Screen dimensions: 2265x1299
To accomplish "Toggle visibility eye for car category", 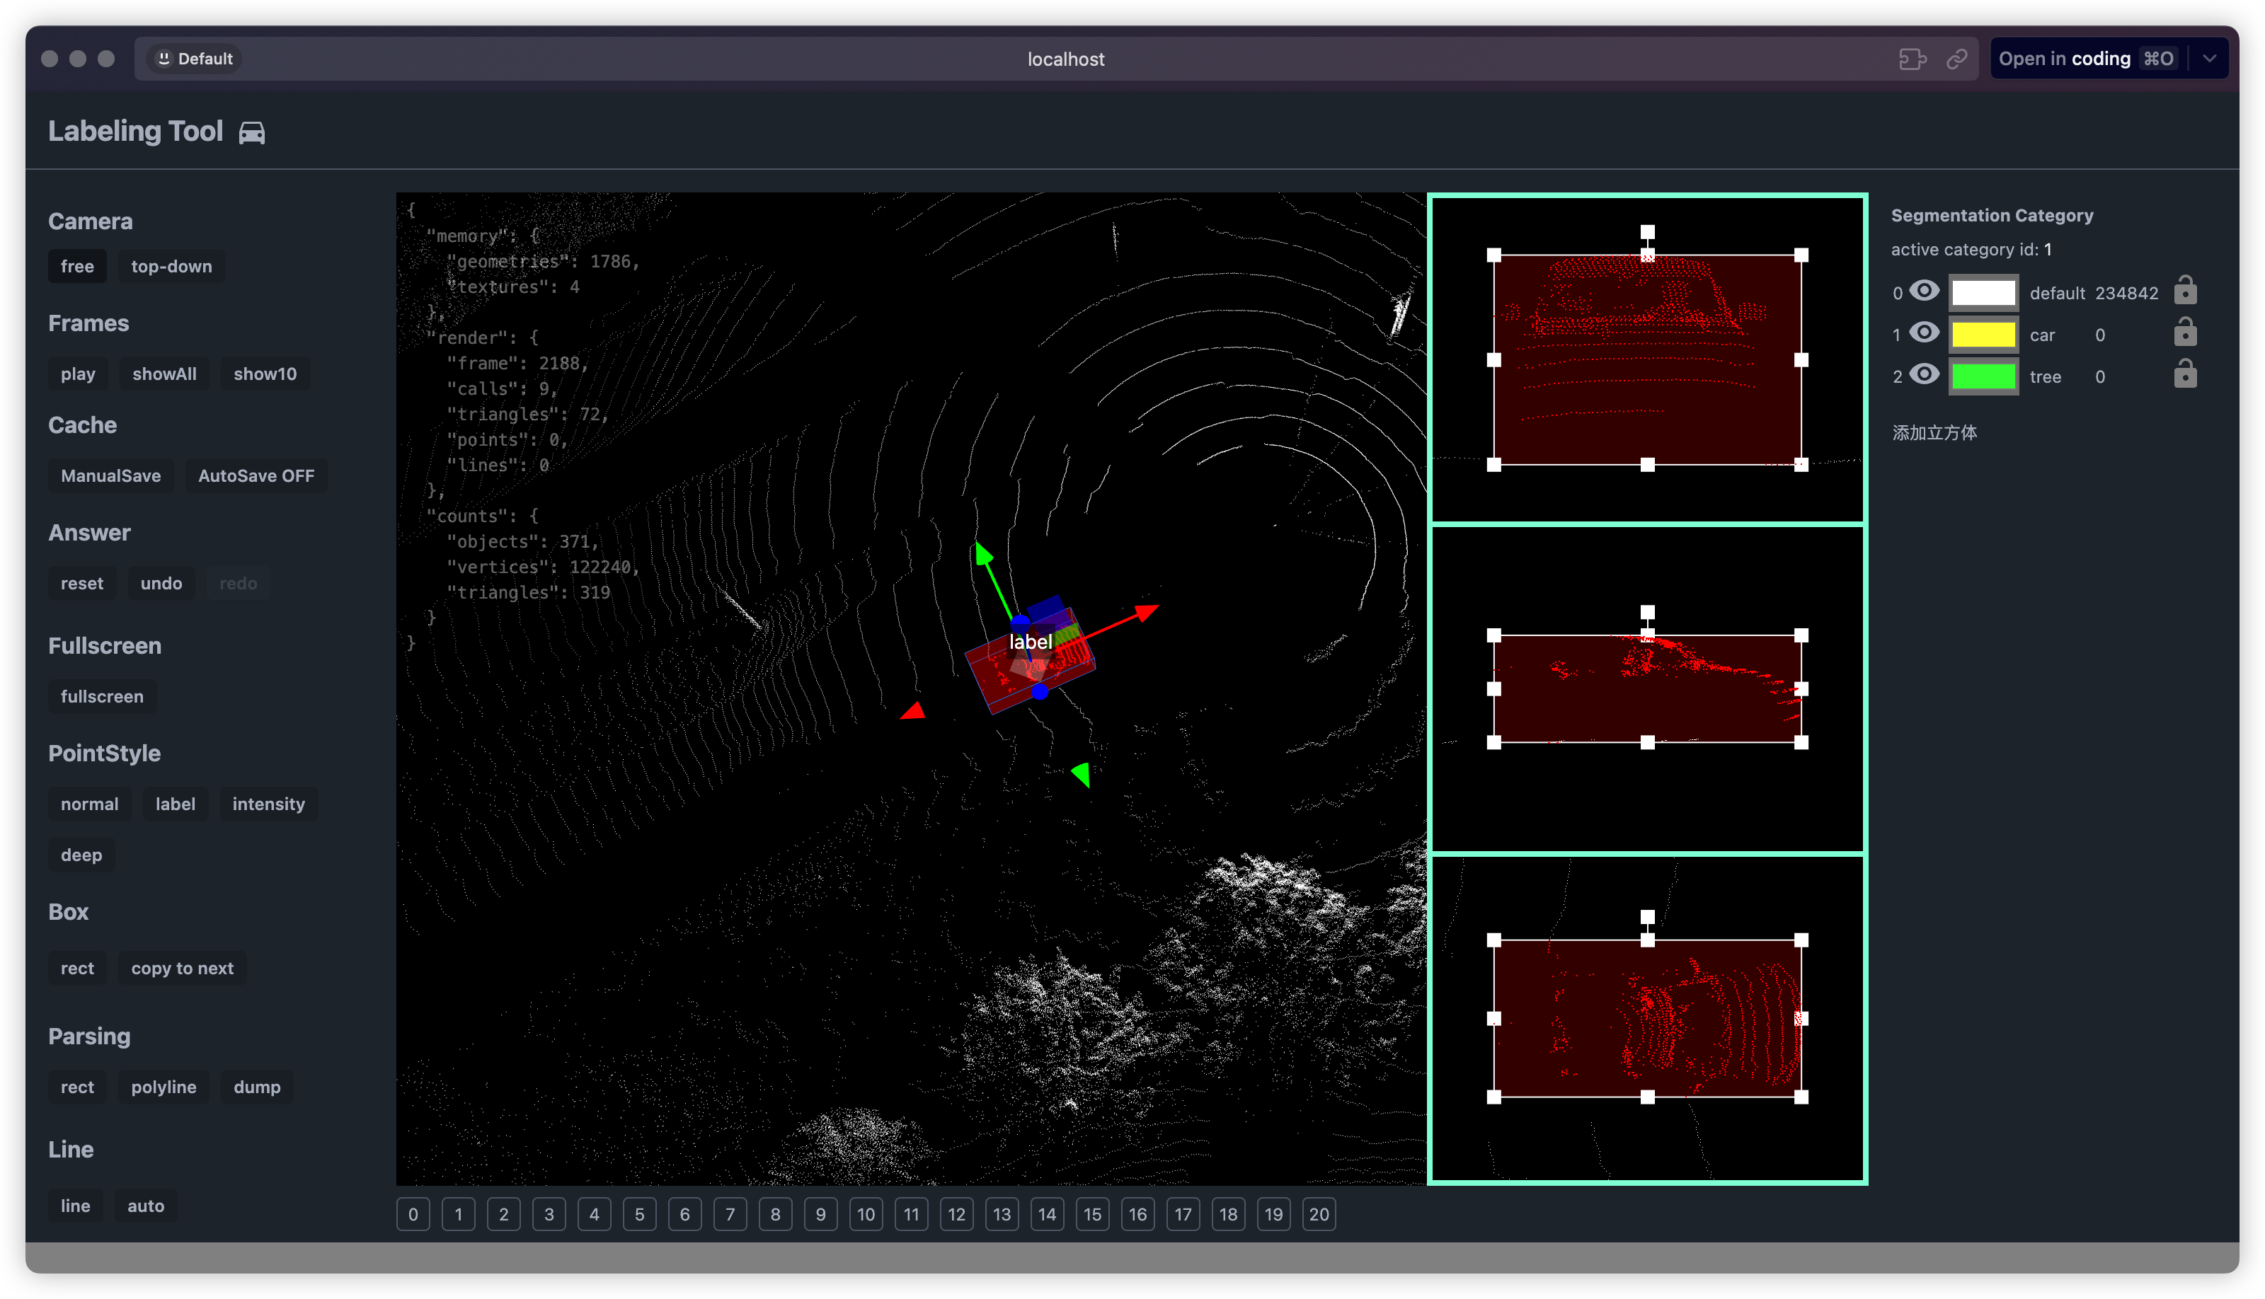I will point(1924,333).
